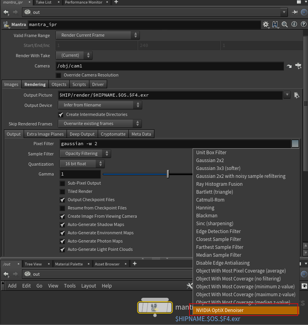Screen dimensions: 308x325
Task: Switch to the Driver tab
Action: point(98,84)
